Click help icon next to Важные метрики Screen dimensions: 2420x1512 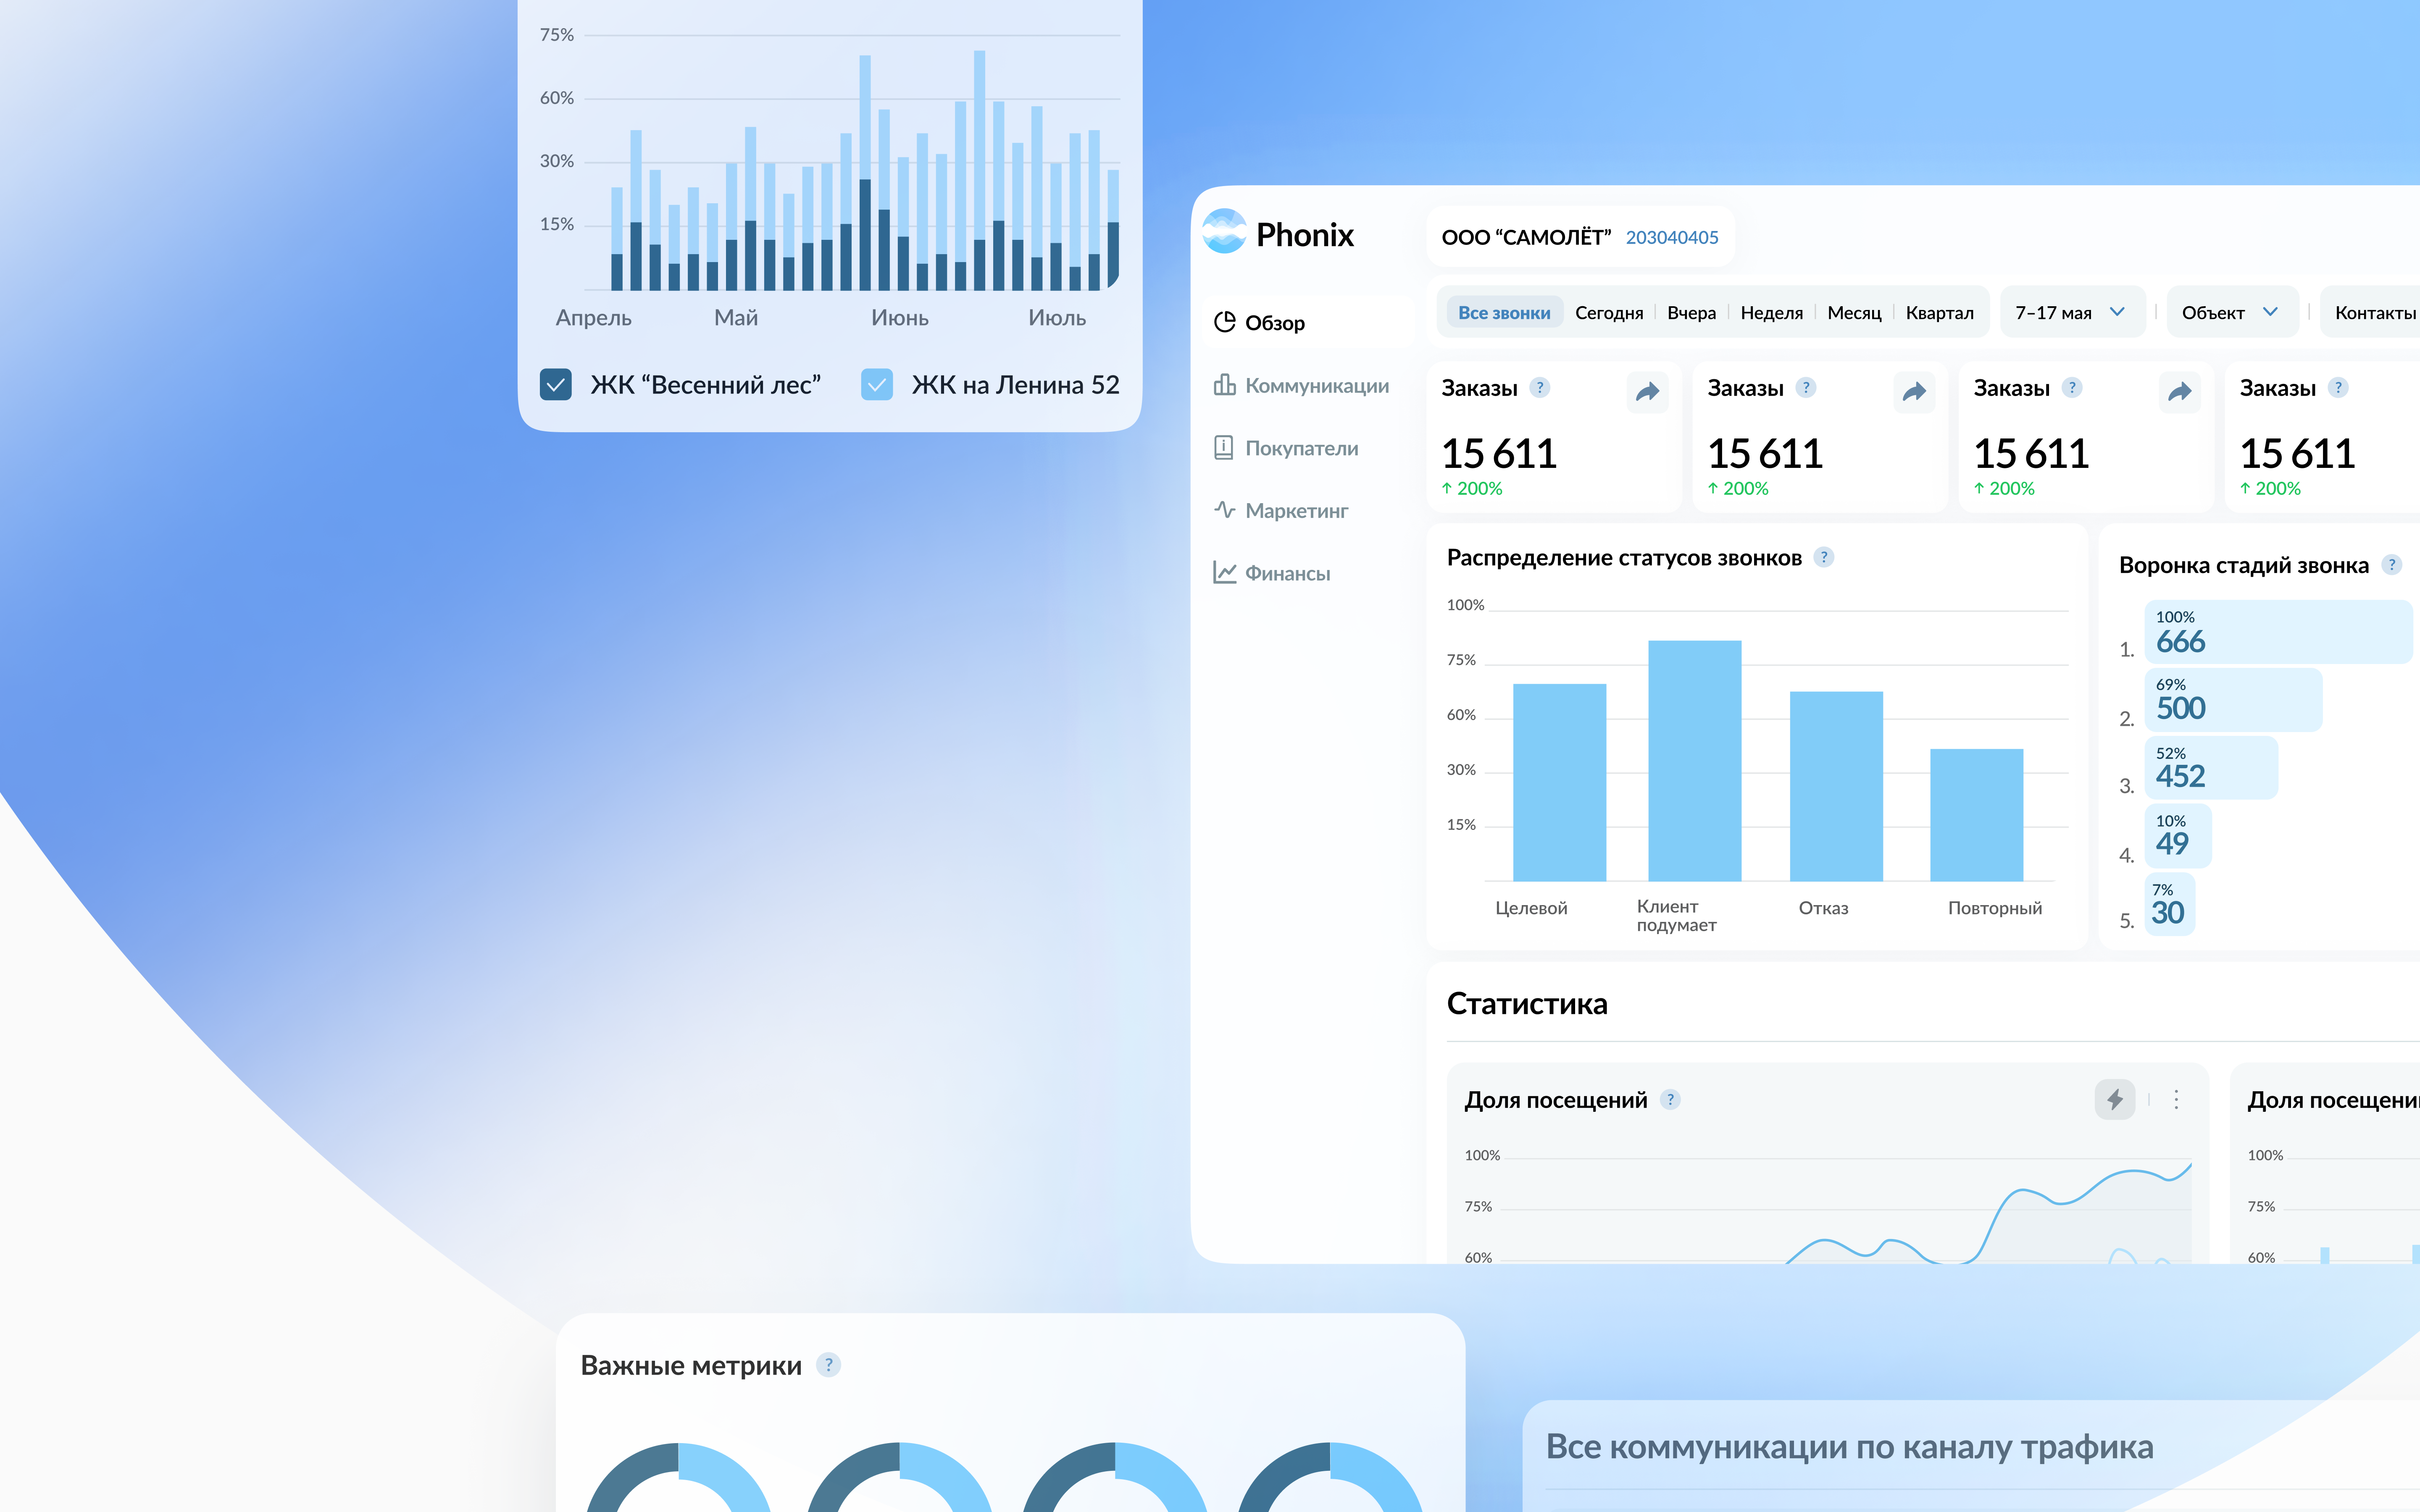coord(828,1364)
